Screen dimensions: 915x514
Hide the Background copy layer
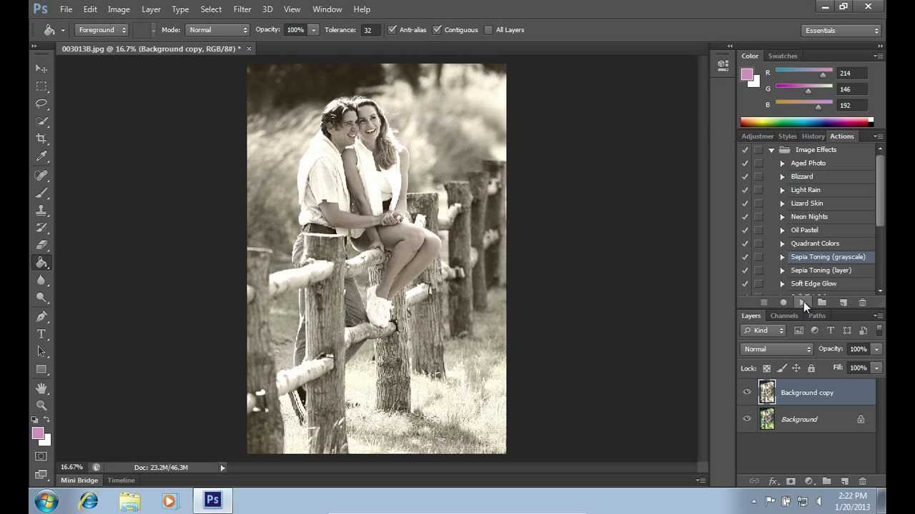pos(747,392)
